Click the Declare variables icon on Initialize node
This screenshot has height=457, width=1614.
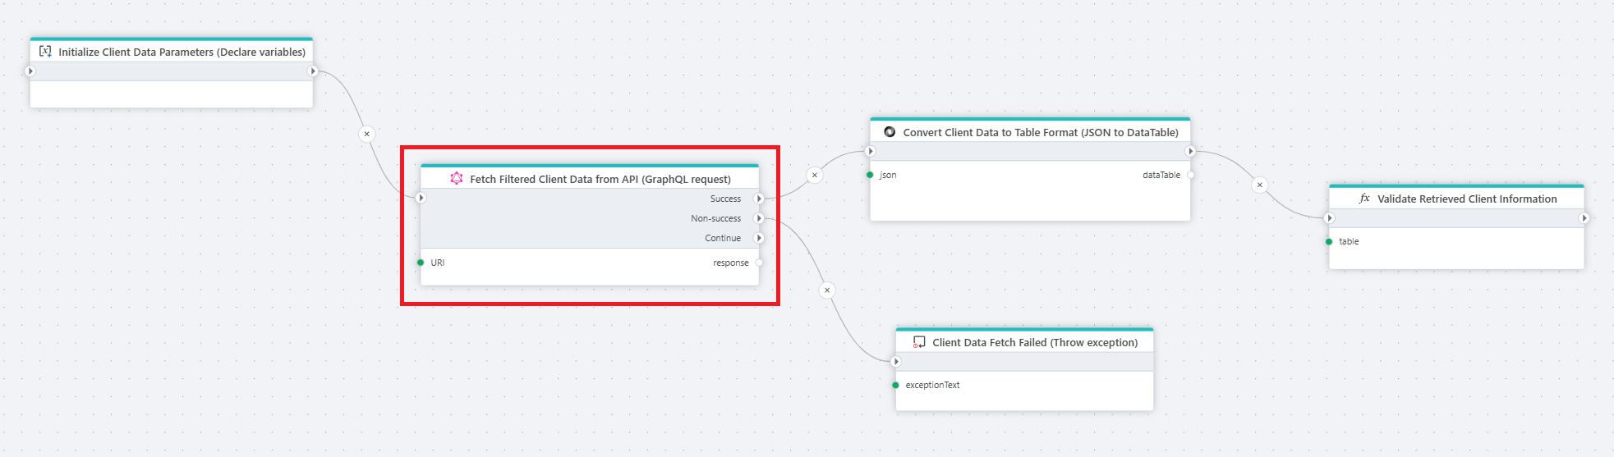[x=45, y=52]
